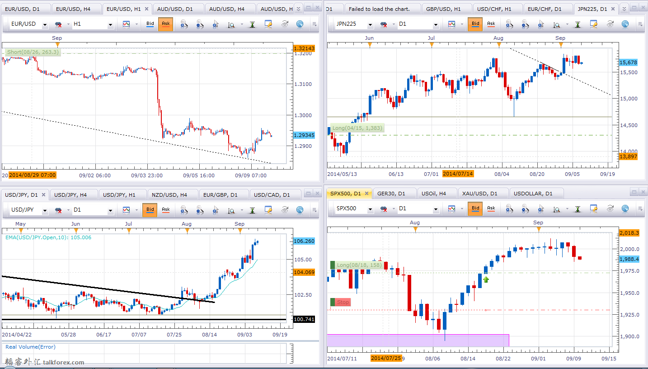This screenshot has height=369, width=648.
Task: Click unlink chart icon in EUR/USD H1 toolbar
Action: (x=59, y=24)
